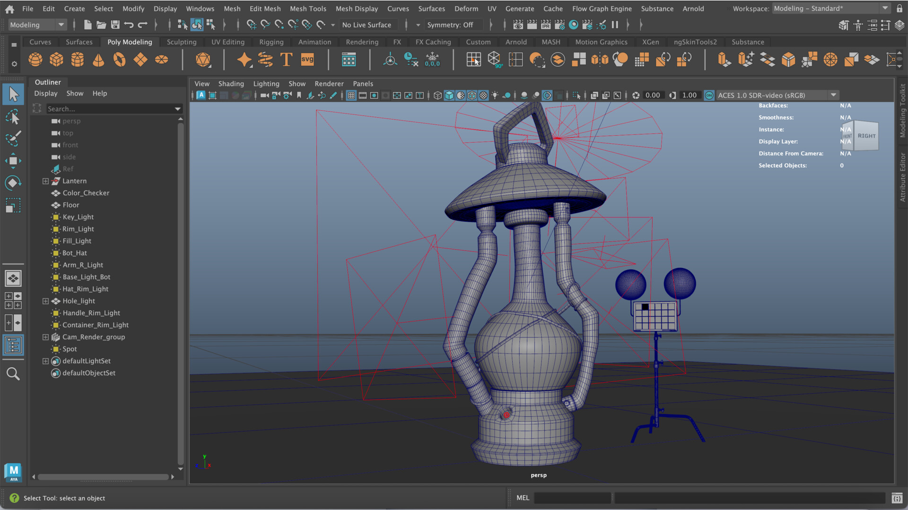908x510 pixels.
Task: Open the polygon Type tool
Action: 286,60
